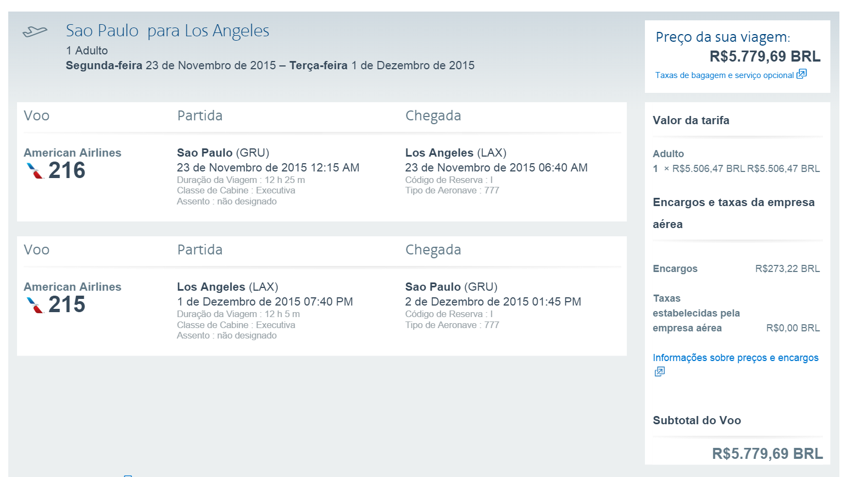Click 'Encargos' R$273,22 BRL amount

[787, 269]
